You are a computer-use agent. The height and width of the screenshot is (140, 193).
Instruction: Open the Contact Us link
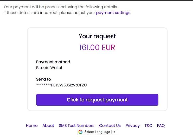[x=110, y=126]
